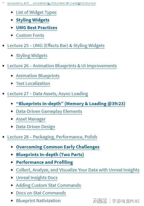Open Lecture 26 Animation Blueprints & UI Improvements
The width and height of the screenshot is (144, 206).
[62, 66]
